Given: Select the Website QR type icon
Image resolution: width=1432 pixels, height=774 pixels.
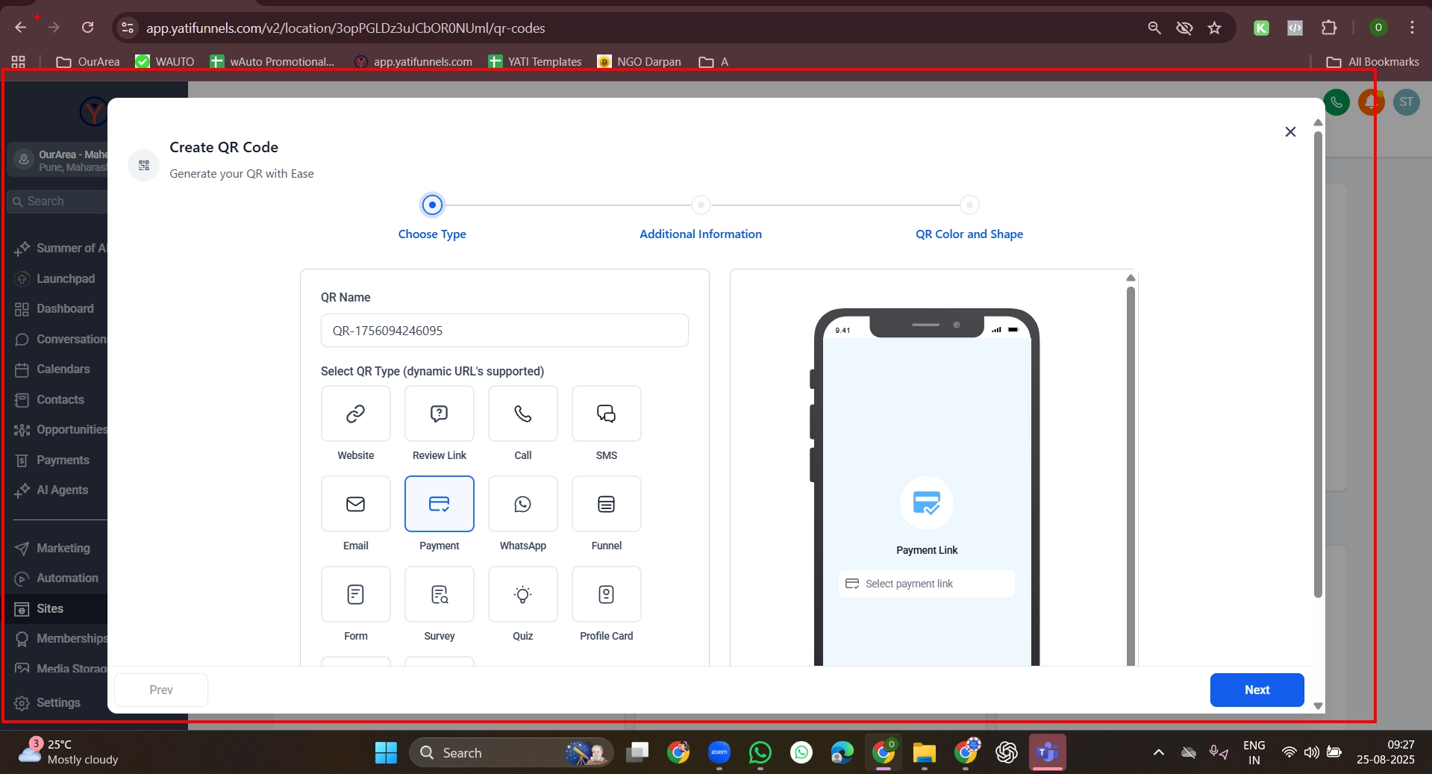Looking at the screenshot, I should [x=355, y=413].
